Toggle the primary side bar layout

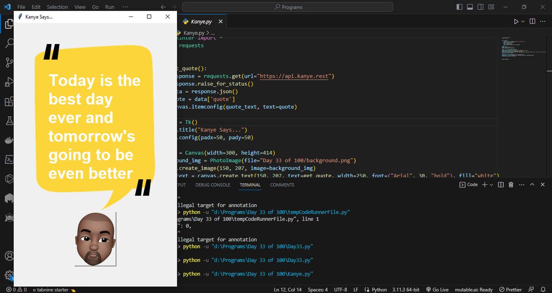point(459,7)
